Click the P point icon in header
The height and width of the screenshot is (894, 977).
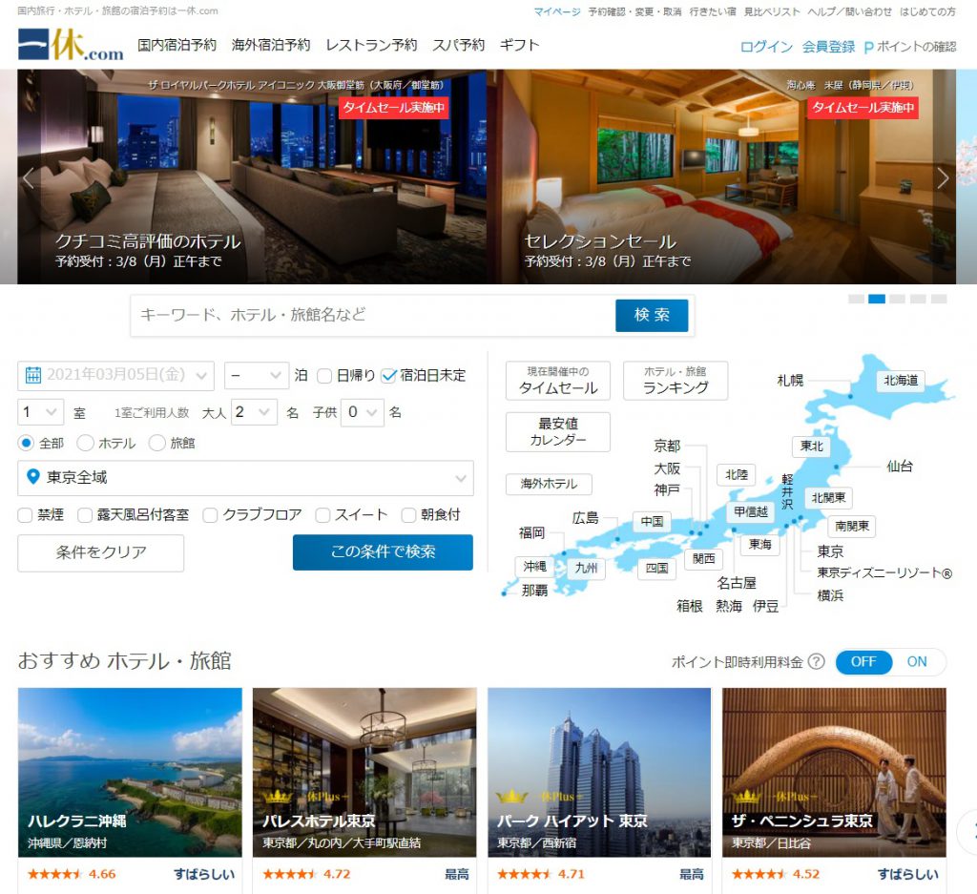click(x=868, y=48)
